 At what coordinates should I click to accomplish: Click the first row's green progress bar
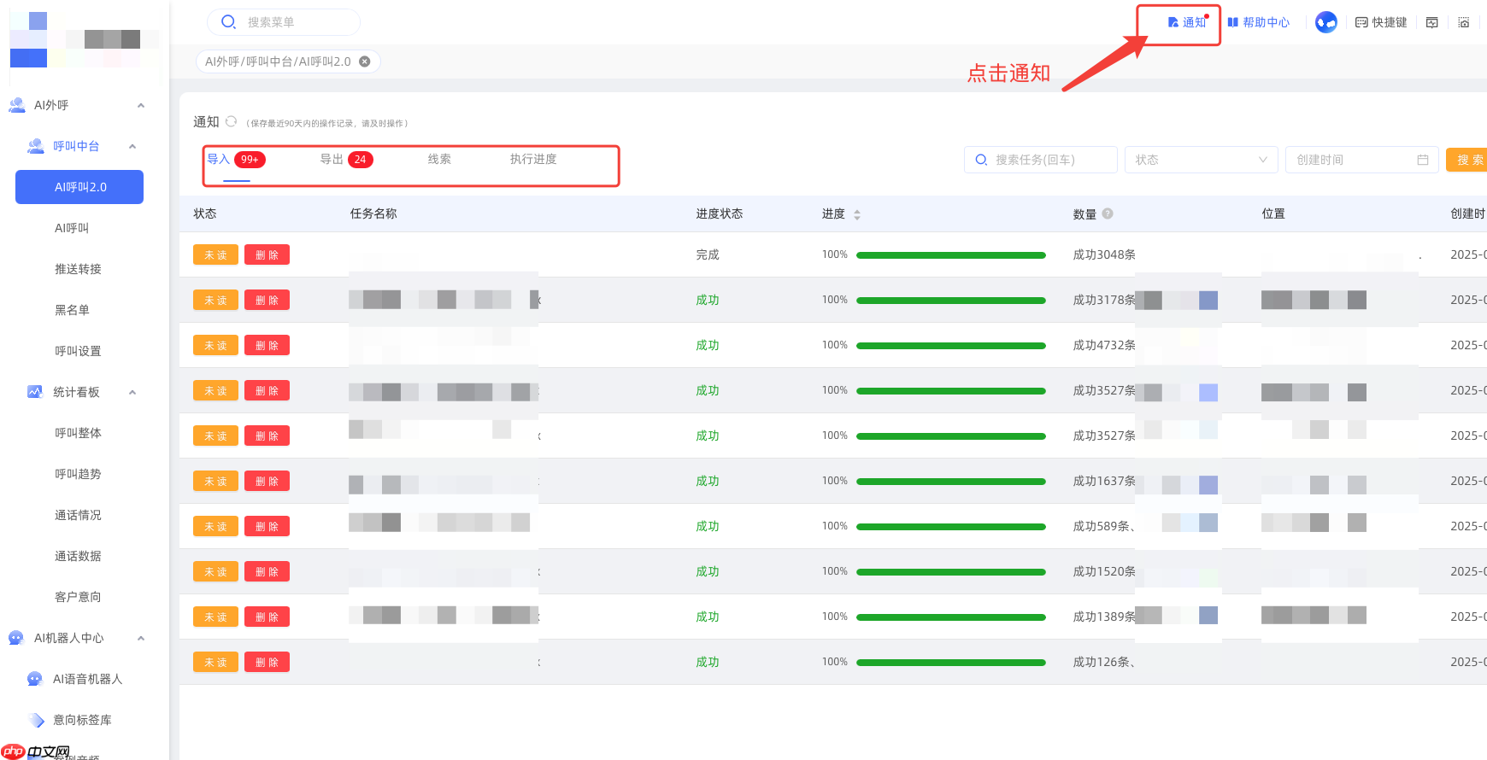(950, 254)
